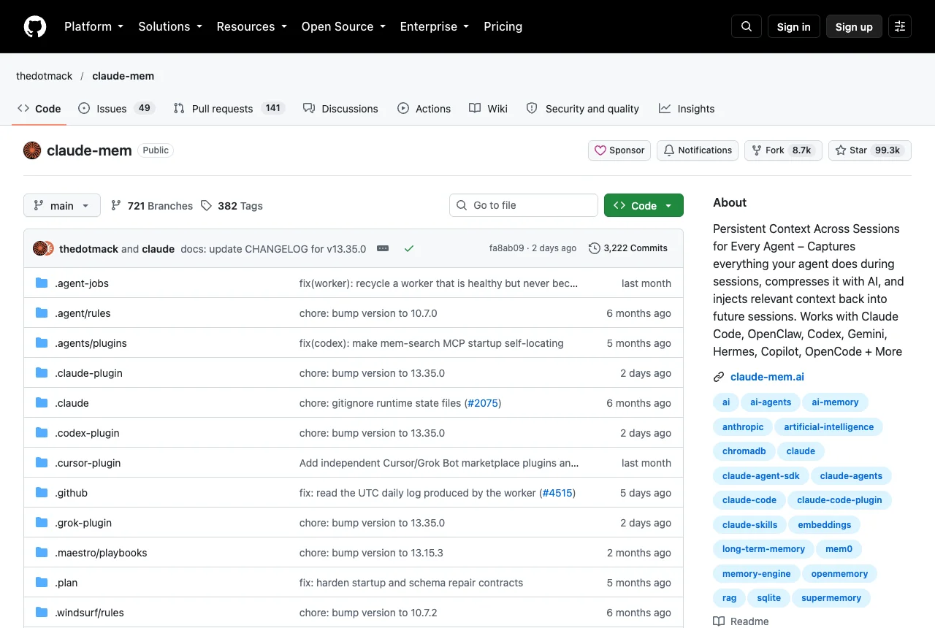Screen dimensions: 935x628
Task: Open the Wiki tab
Action: click(x=488, y=109)
